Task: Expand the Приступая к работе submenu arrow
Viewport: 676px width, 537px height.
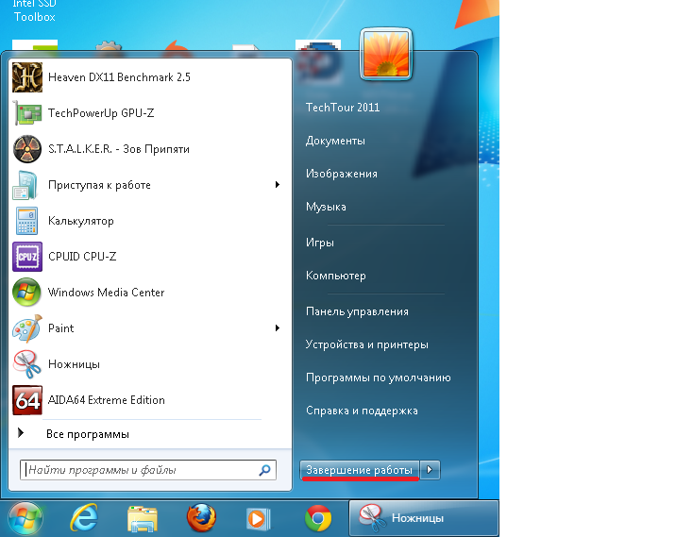Action: click(278, 185)
